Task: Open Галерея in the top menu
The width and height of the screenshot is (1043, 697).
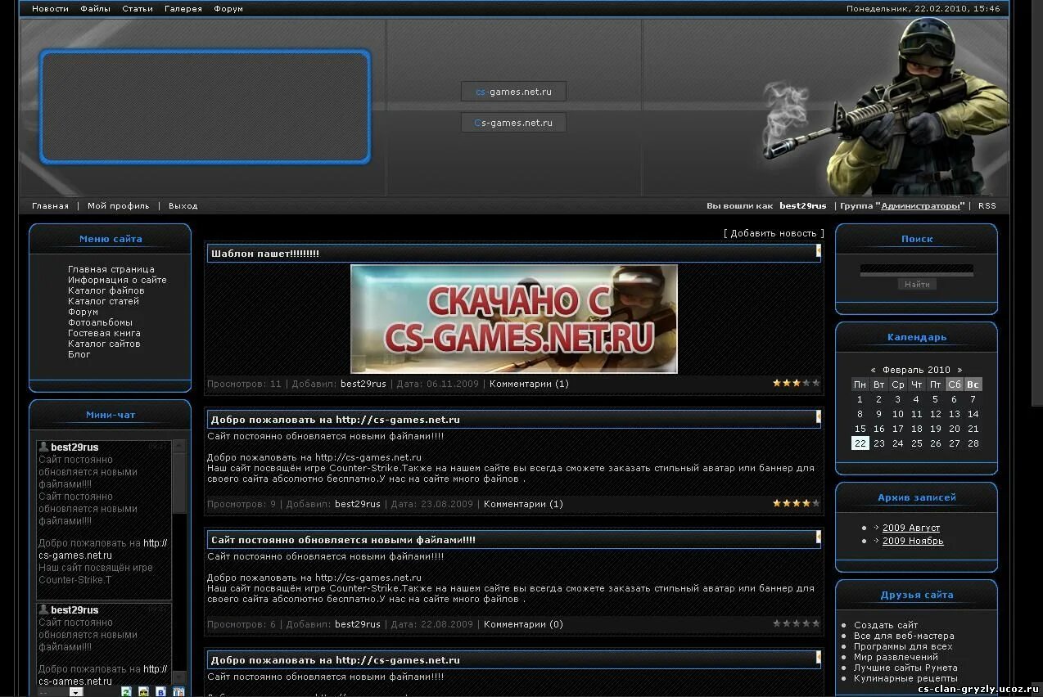Action: 183,9
